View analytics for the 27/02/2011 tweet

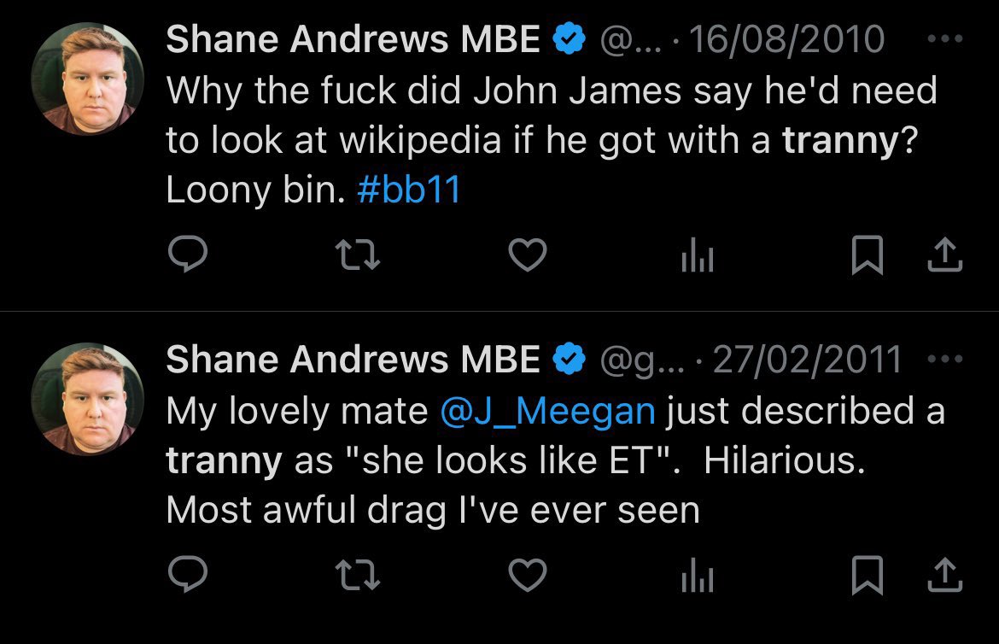point(697,577)
